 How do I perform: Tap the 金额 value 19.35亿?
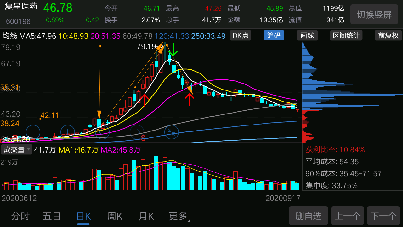coord(271,20)
